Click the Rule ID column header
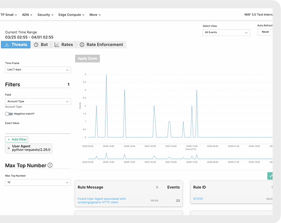This screenshot has width=281, height=223. tap(199, 187)
